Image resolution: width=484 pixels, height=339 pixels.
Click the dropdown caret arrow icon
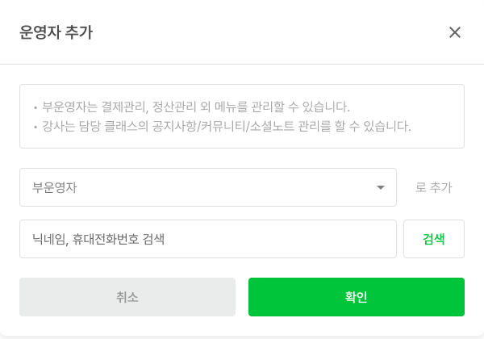point(381,188)
